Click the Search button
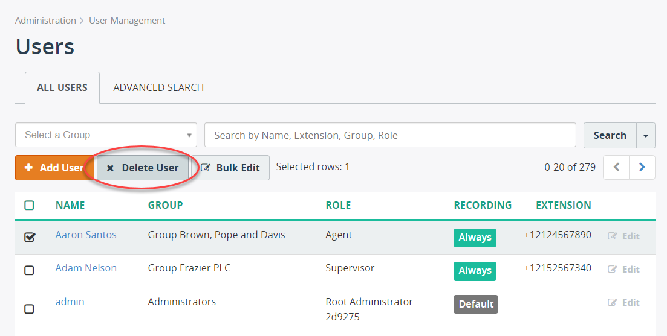 click(610, 135)
